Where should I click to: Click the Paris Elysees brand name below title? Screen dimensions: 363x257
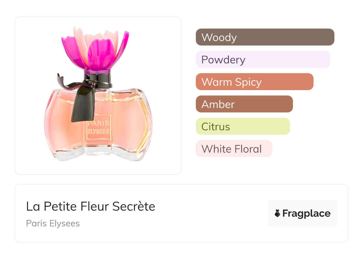[x=53, y=223]
